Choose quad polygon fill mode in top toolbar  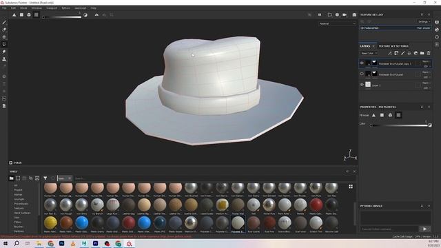coord(21,14)
